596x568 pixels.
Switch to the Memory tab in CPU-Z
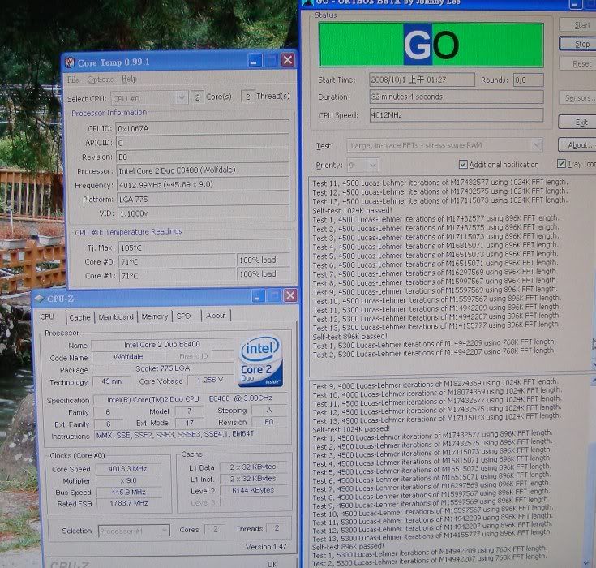pyautogui.click(x=154, y=316)
